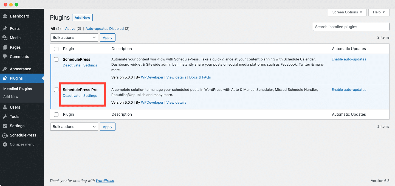Open Settings in the admin sidebar
The height and width of the screenshot is (186, 395).
point(17,126)
